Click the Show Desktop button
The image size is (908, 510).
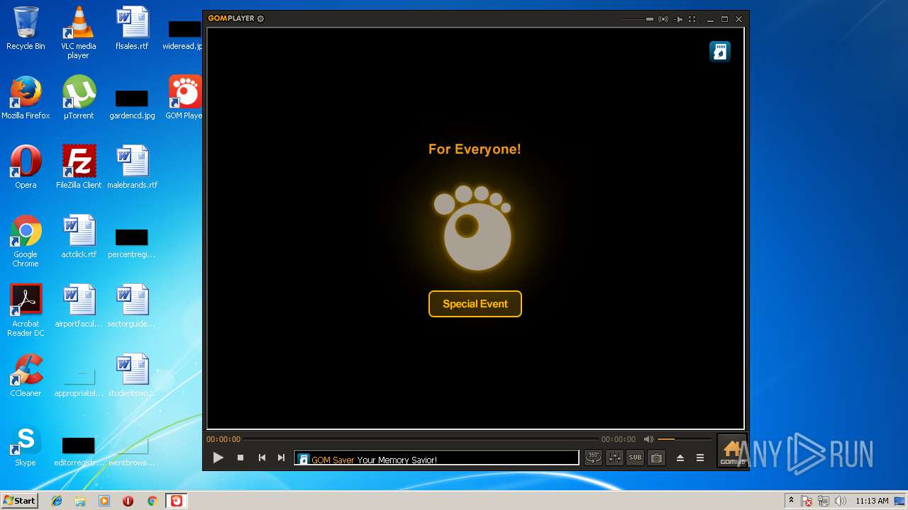pyautogui.click(x=900, y=501)
